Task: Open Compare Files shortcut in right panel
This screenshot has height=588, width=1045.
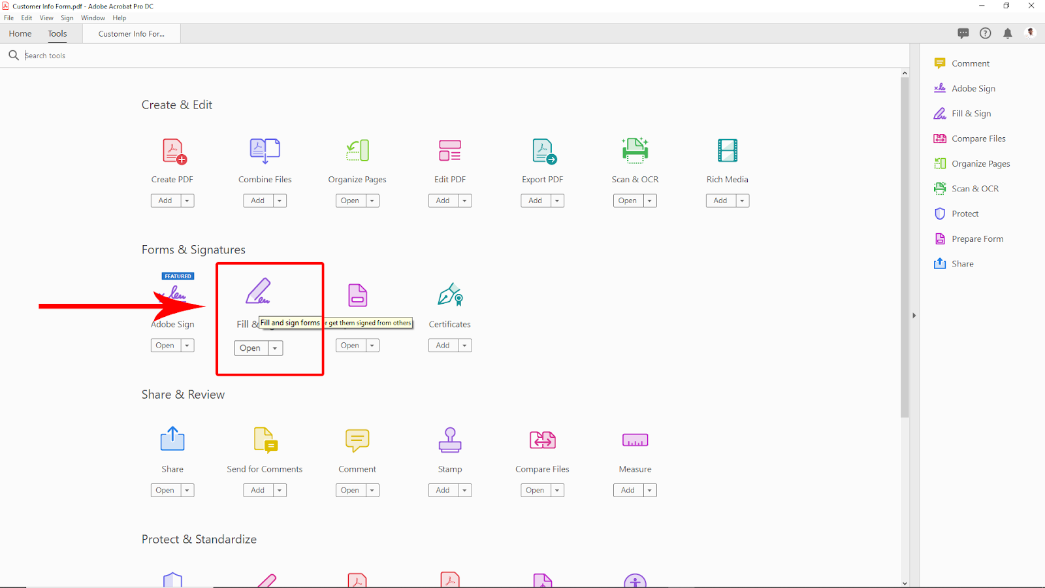Action: (970, 139)
